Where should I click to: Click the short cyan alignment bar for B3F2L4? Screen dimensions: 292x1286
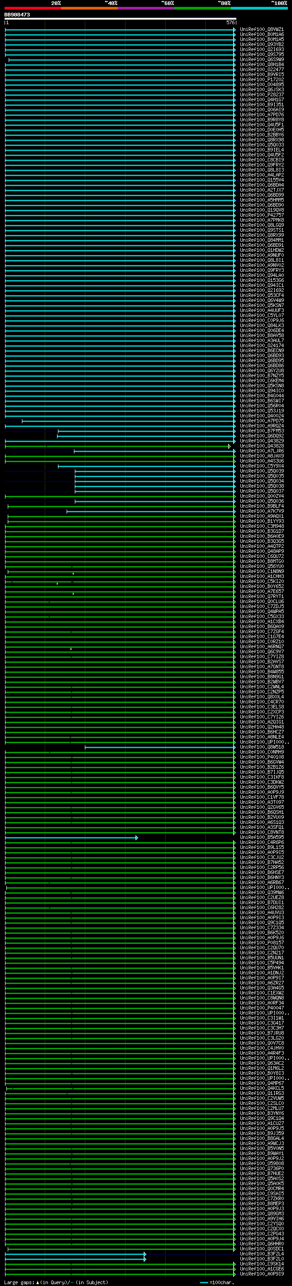75,1254
